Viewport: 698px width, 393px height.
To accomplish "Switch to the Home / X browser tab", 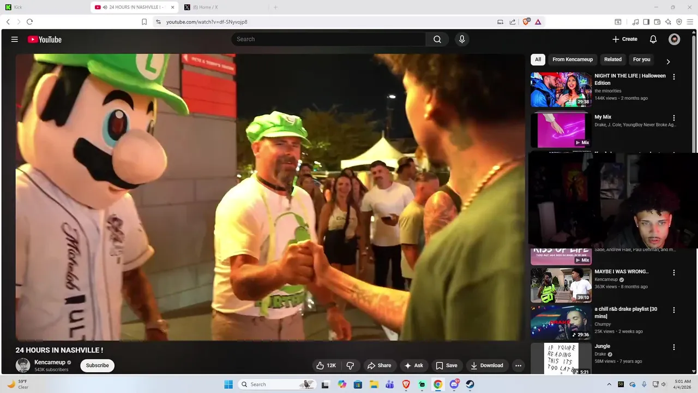I will tap(224, 7).
